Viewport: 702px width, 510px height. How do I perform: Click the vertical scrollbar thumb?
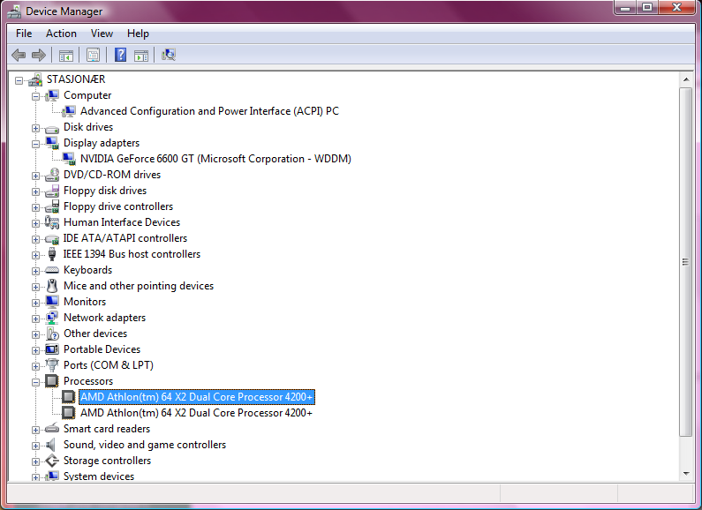coord(686,262)
